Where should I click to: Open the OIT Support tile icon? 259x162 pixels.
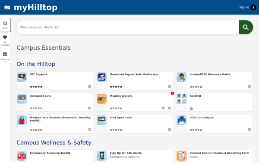22,77
